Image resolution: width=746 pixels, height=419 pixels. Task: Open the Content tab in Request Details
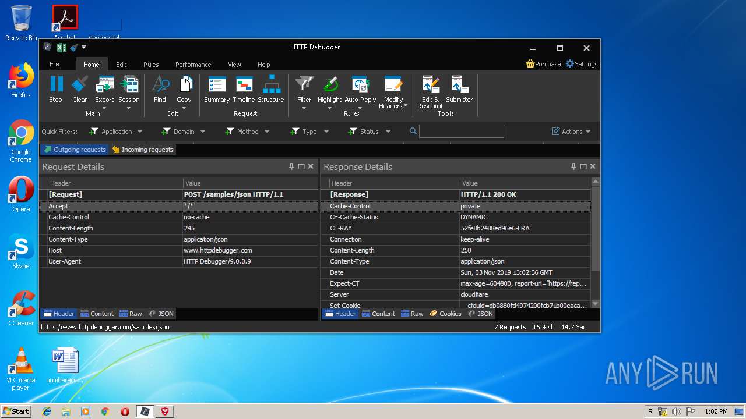click(97, 314)
